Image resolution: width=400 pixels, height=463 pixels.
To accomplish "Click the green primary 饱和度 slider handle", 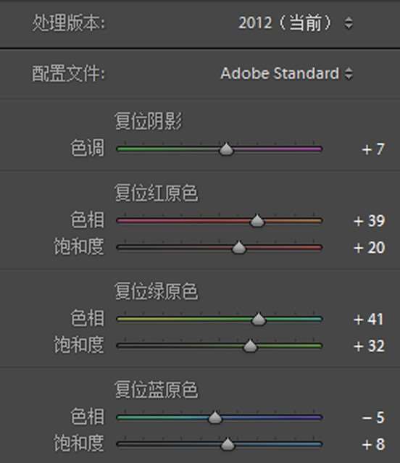I will (250, 346).
